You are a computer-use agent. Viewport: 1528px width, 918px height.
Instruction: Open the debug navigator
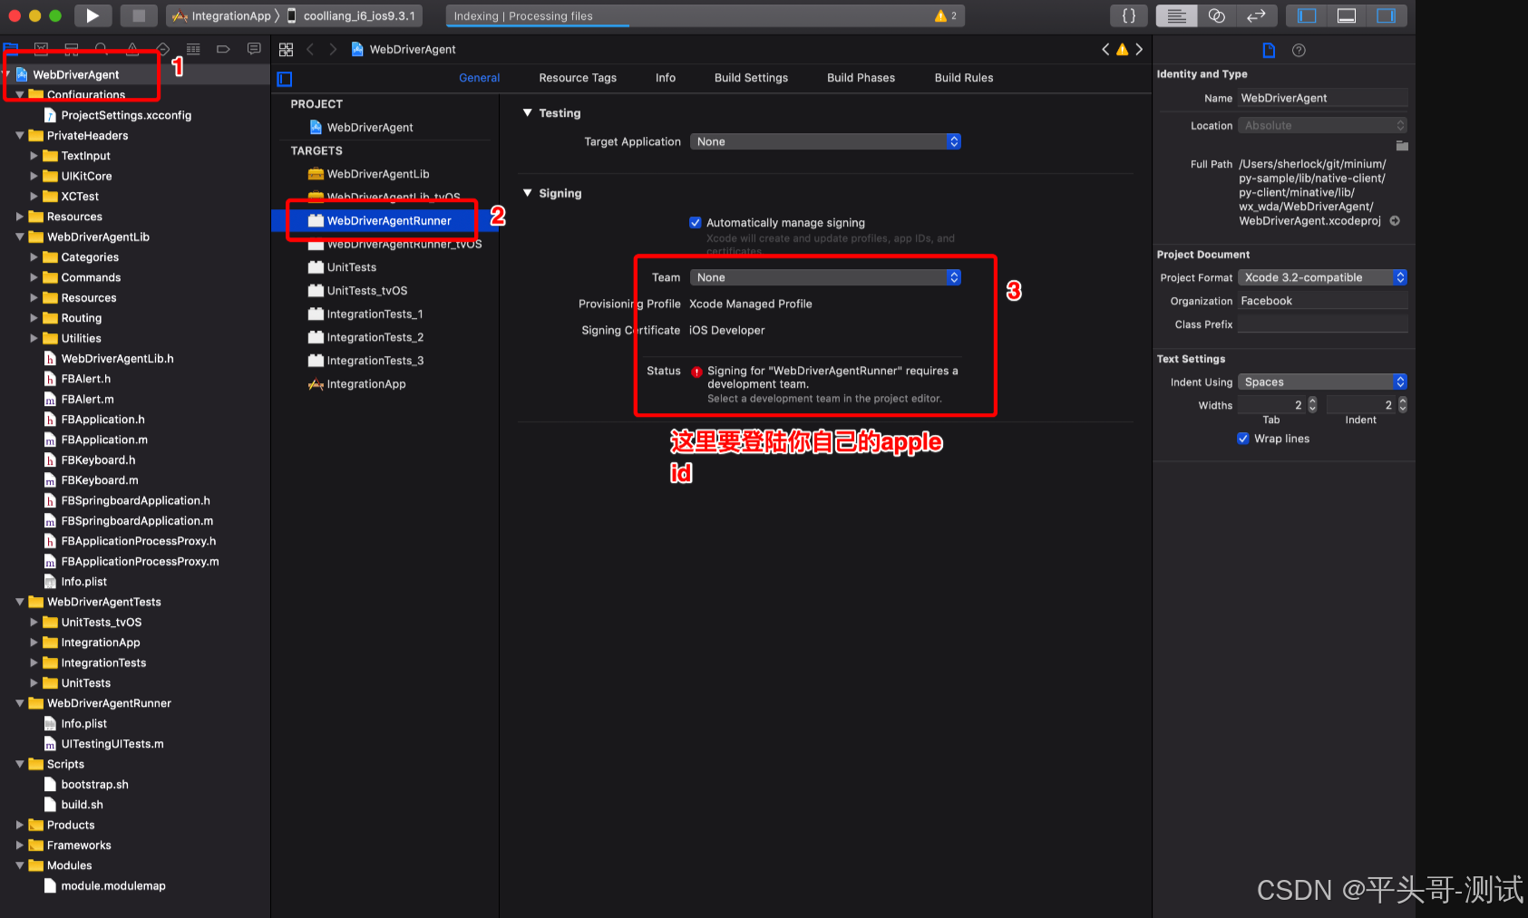click(193, 49)
